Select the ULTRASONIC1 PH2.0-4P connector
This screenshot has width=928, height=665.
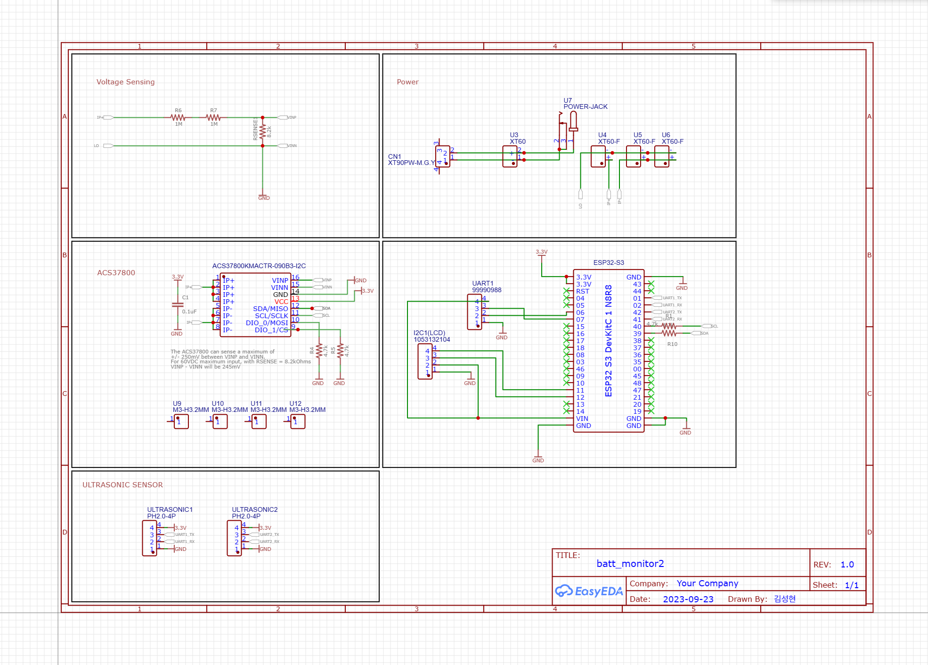149,538
